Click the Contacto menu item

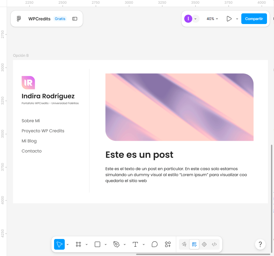pos(32,151)
